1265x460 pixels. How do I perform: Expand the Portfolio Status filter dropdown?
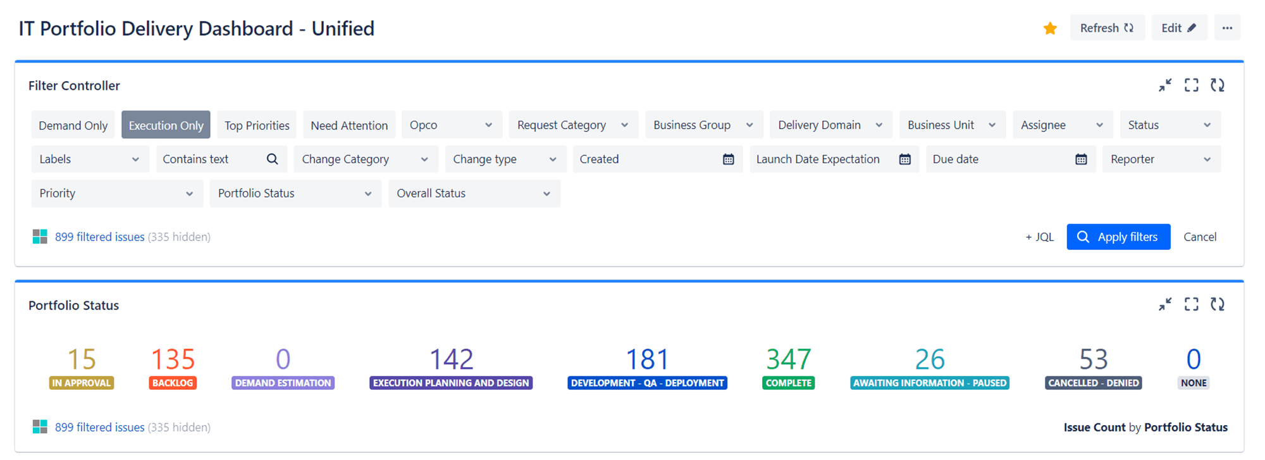295,194
